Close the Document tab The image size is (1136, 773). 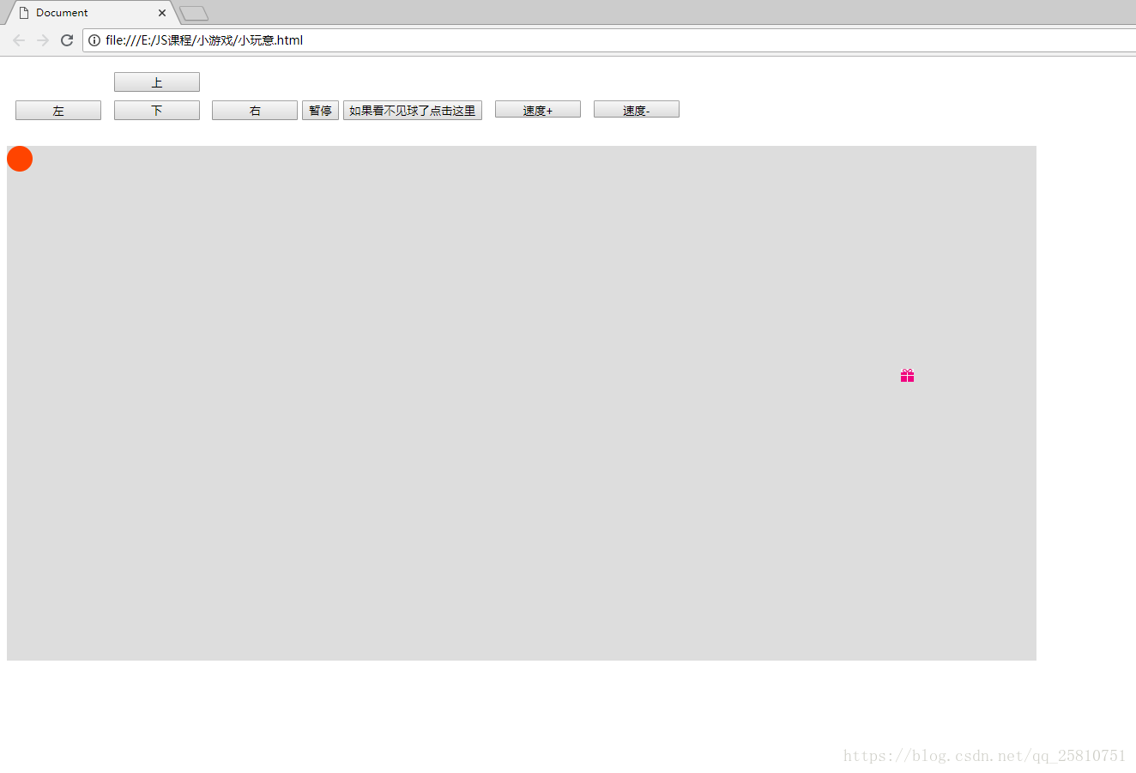162,13
